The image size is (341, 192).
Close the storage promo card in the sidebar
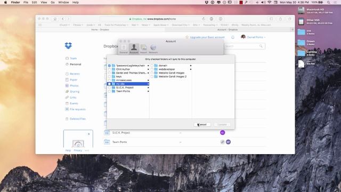point(89,134)
